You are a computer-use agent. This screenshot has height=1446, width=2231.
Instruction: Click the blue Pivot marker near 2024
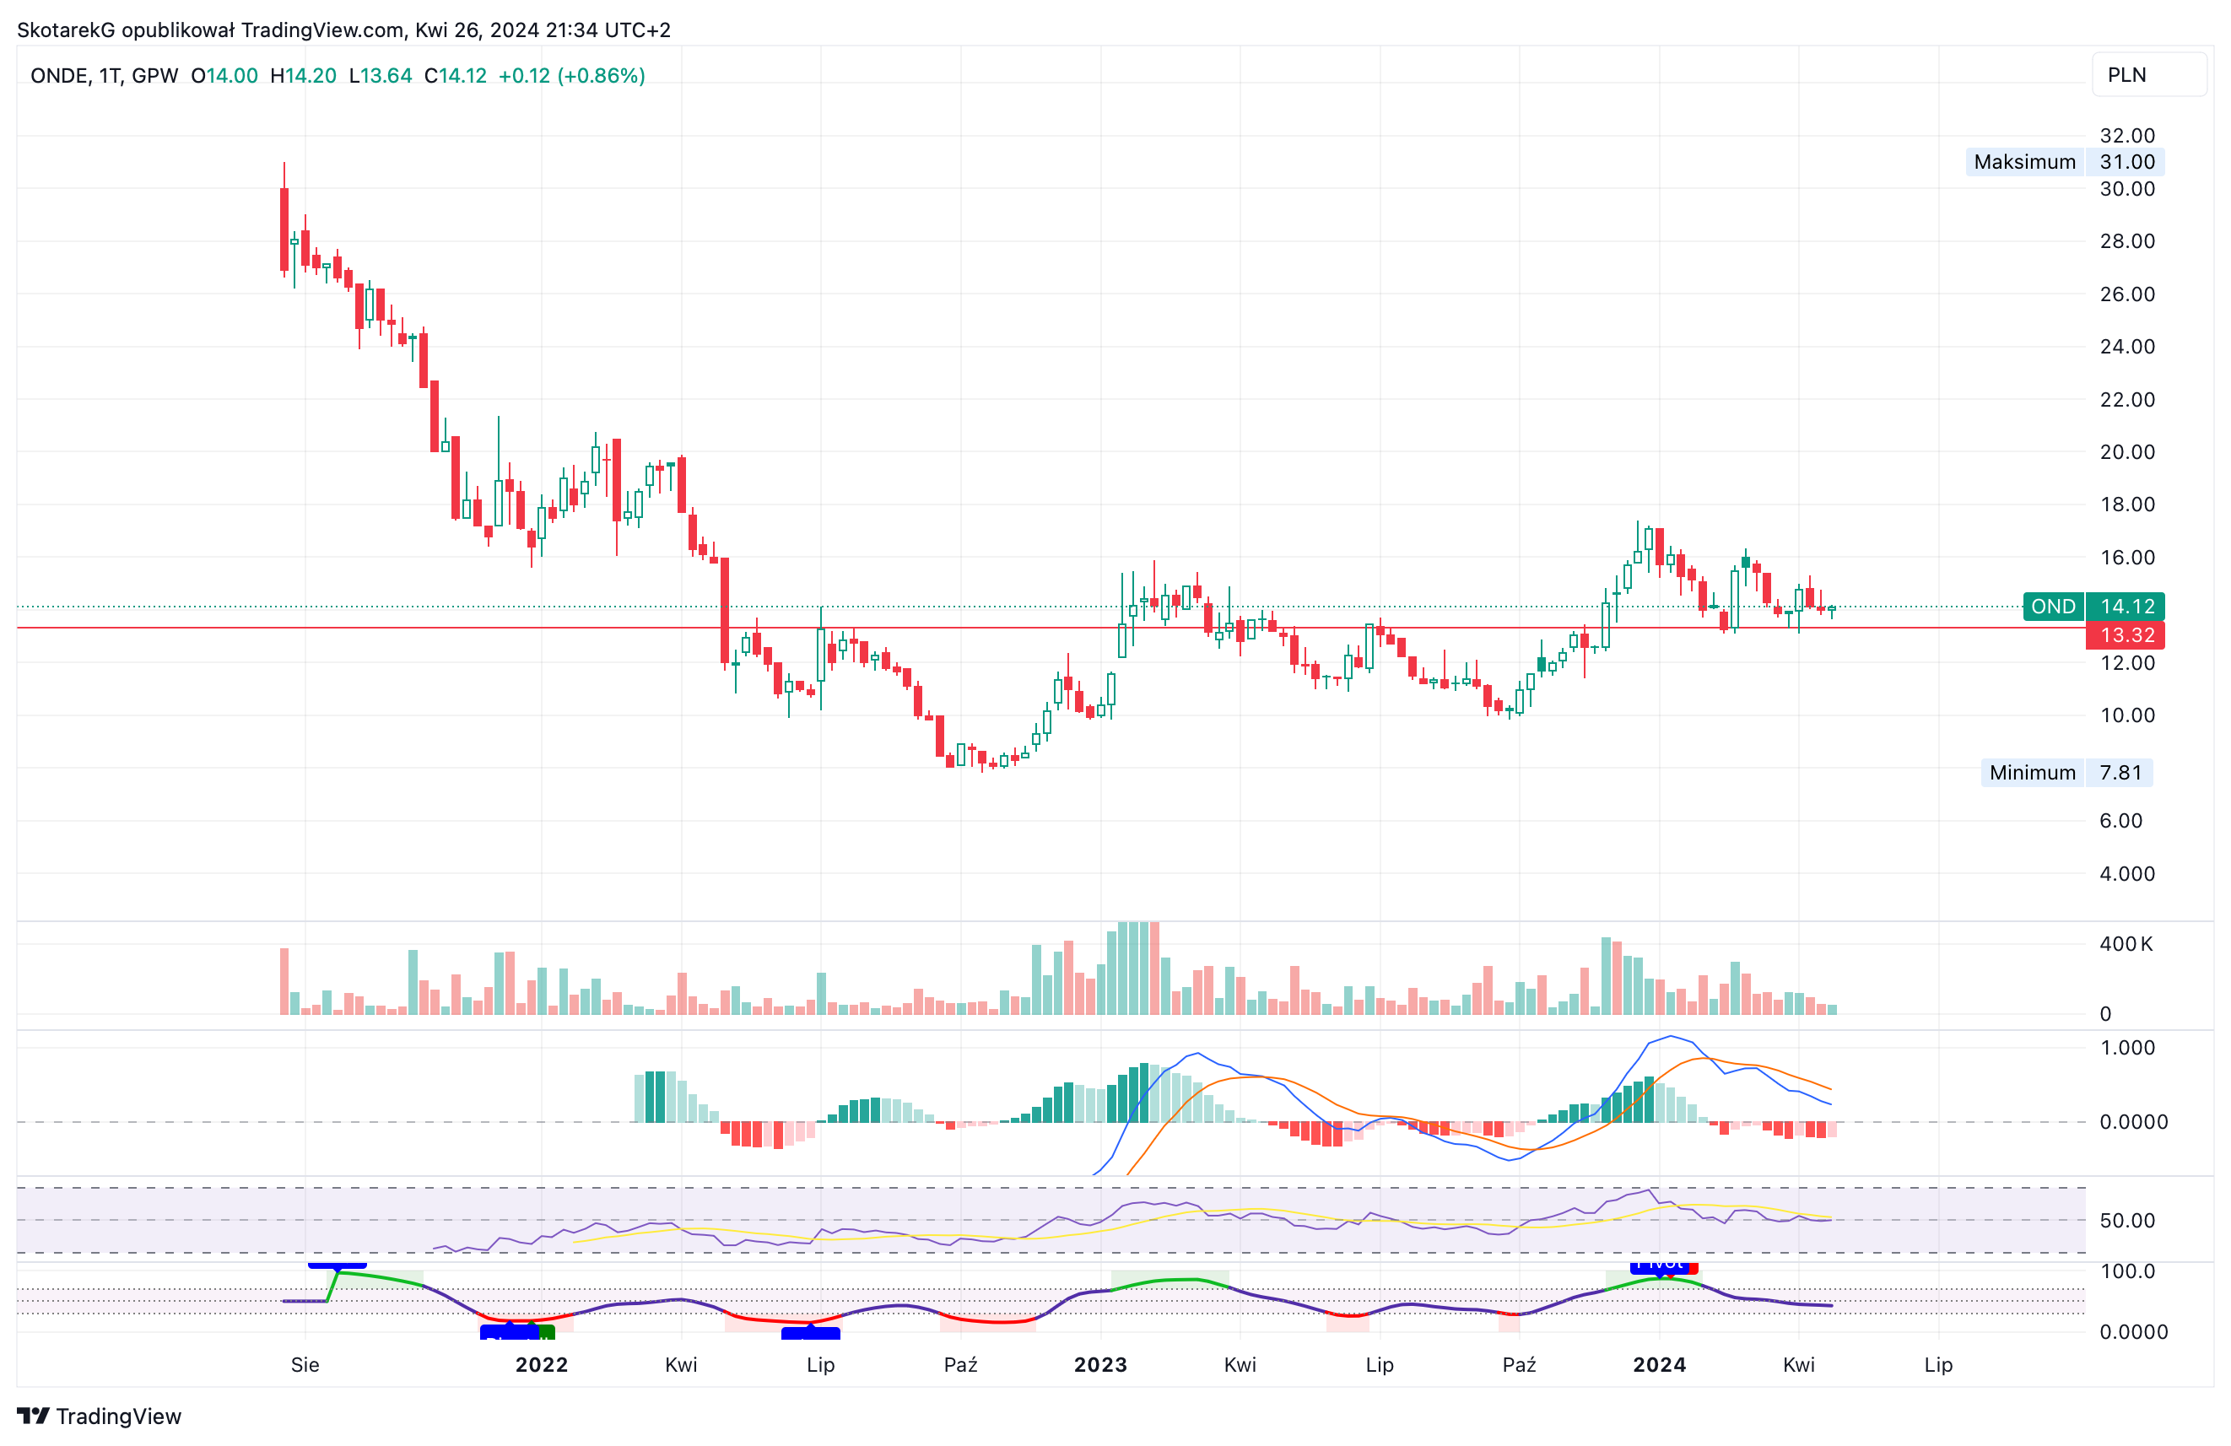[1659, 1267]
